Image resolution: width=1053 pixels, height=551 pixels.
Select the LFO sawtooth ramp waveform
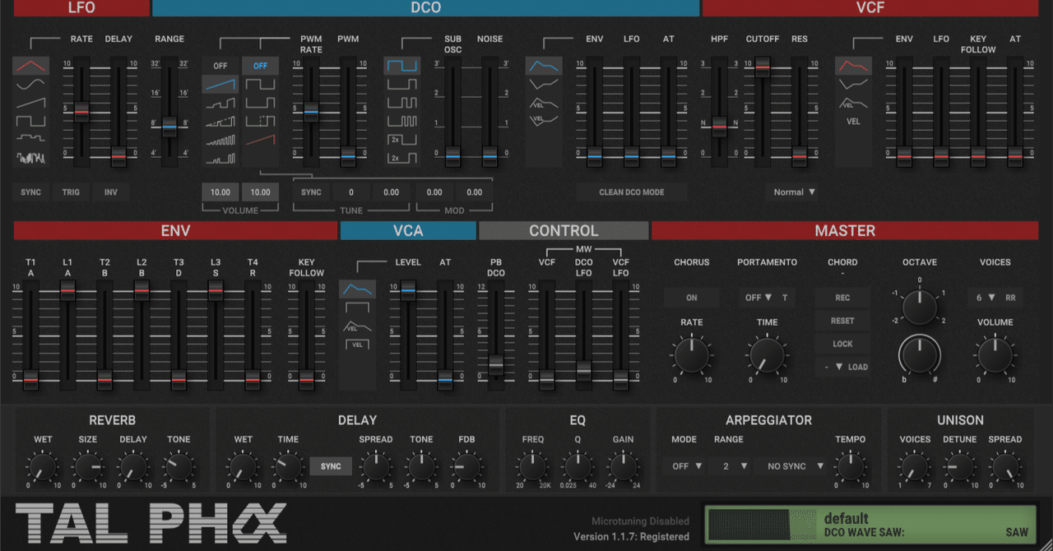click(x=30, y=103)
